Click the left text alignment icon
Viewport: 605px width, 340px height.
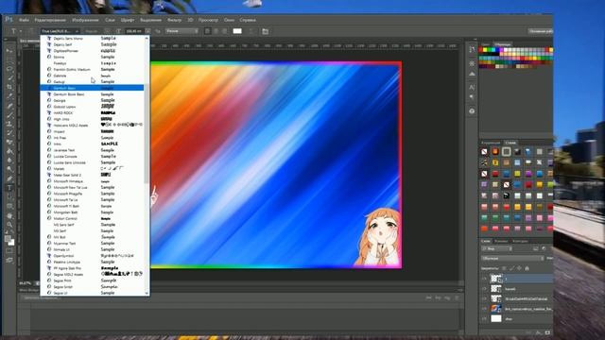(x=208, y=31)
